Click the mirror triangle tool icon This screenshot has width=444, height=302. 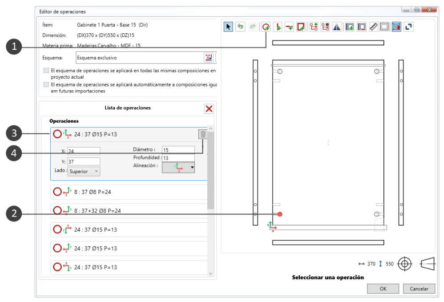pyautogui.click(x=337, y=27)
